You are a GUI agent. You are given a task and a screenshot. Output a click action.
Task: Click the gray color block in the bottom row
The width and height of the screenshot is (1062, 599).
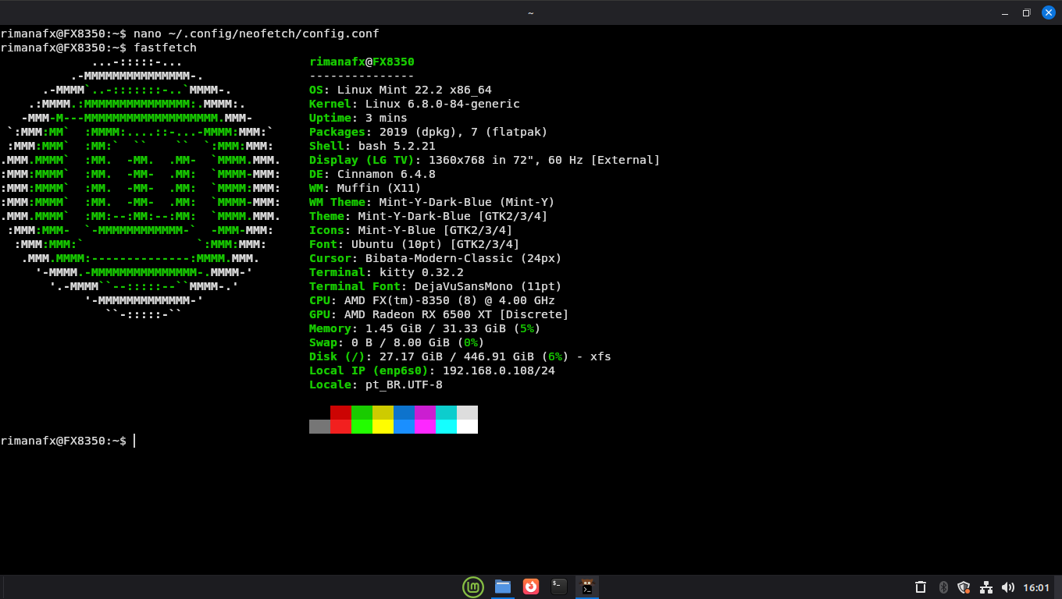(319, 427)
